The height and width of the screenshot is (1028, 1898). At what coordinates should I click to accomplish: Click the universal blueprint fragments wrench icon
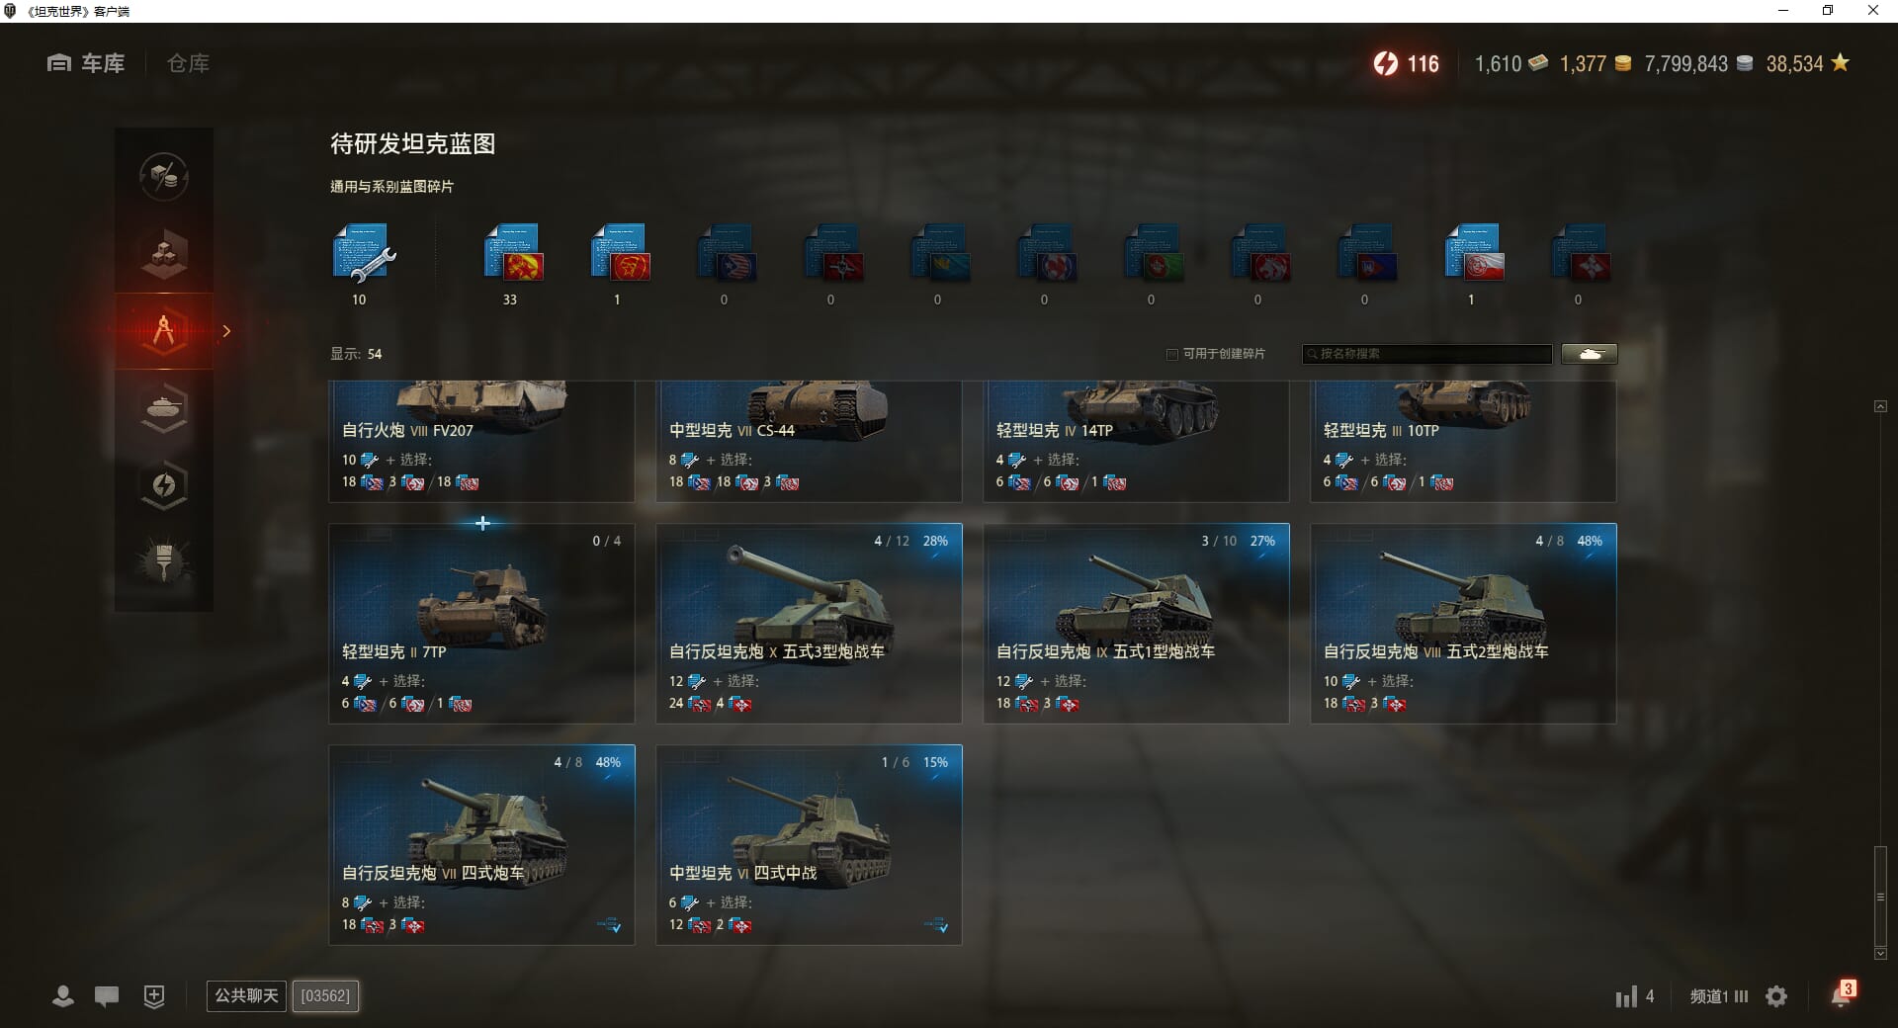[363, 254]
